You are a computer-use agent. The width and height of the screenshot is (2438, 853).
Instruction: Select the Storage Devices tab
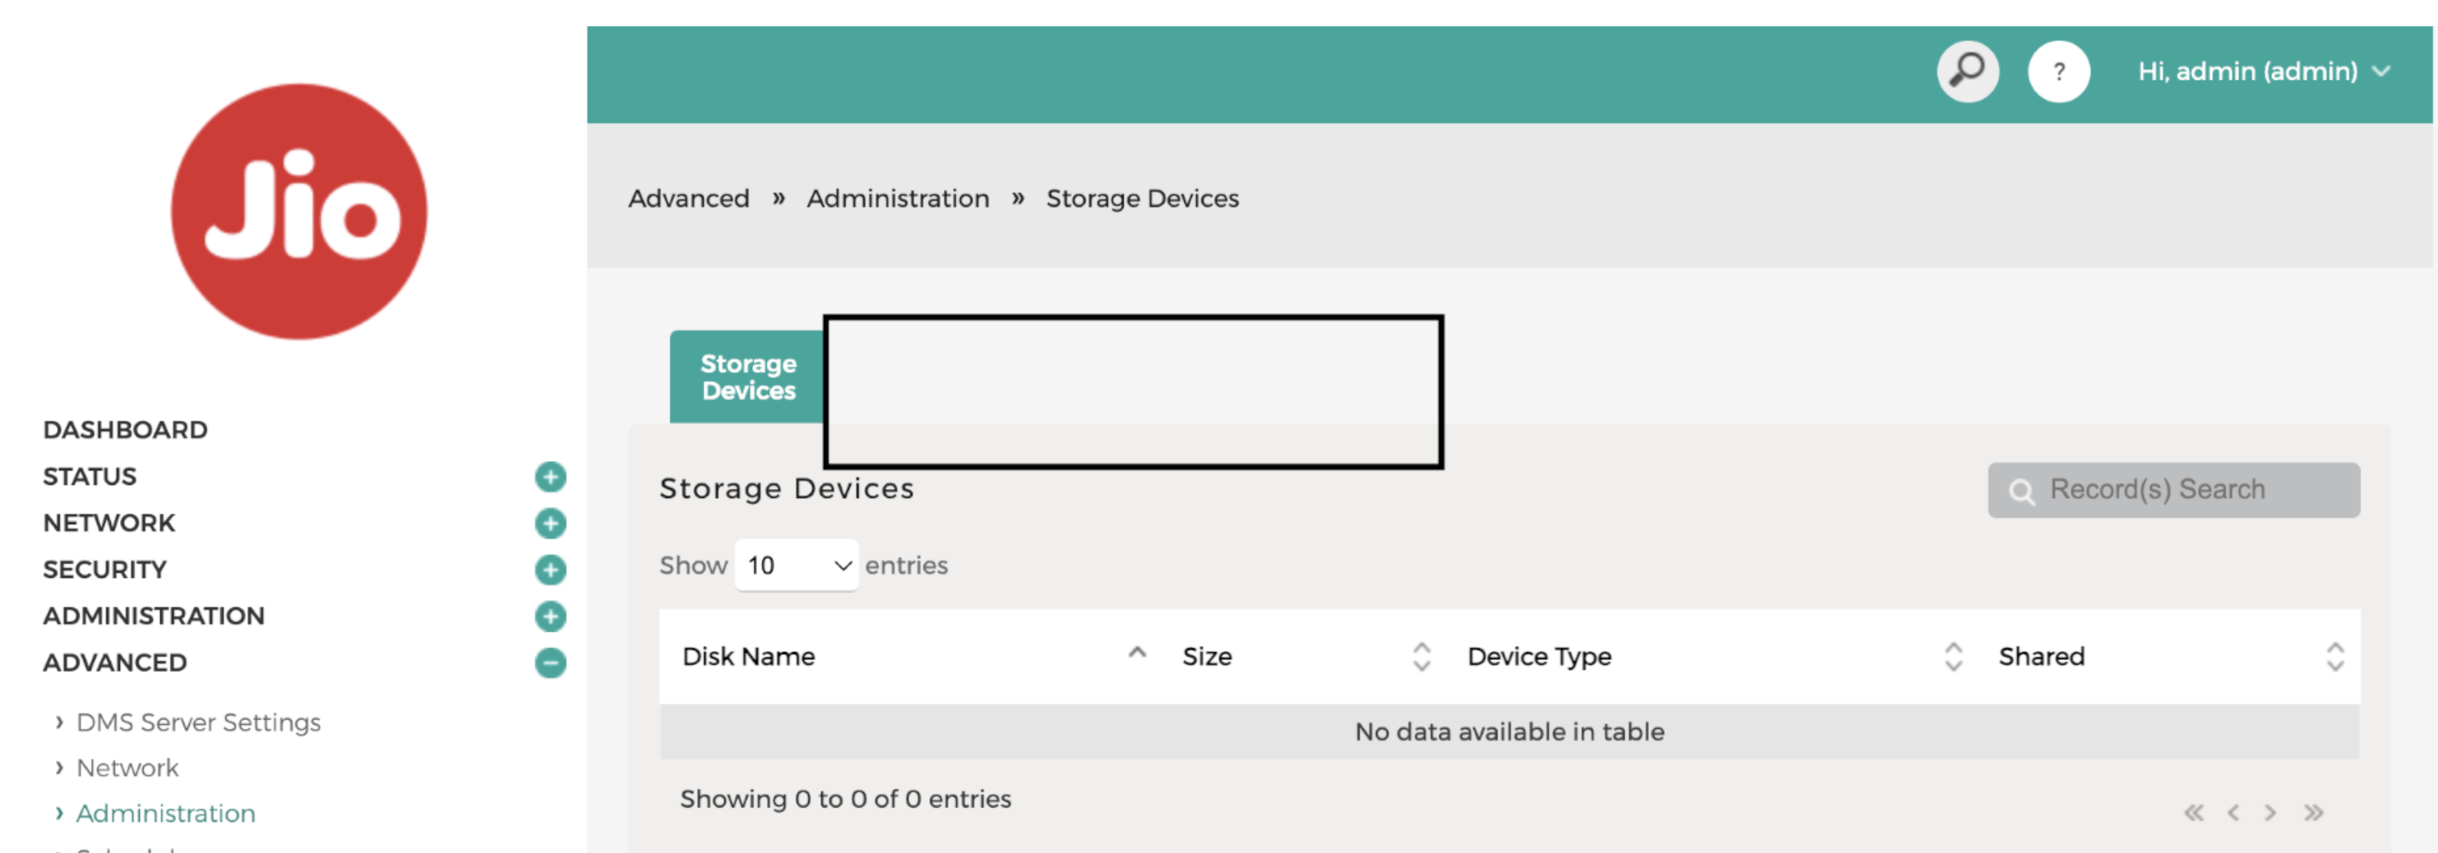pos(748,377)
